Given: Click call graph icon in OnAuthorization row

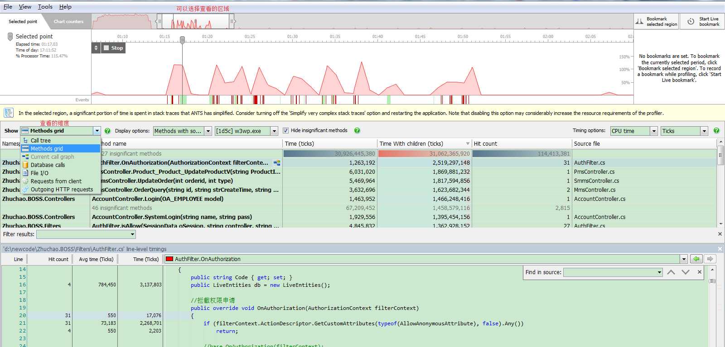Looking at the screenshot, I should coord(276,162).
